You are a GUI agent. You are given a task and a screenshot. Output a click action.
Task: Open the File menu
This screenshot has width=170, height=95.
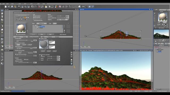coord(2,4)
